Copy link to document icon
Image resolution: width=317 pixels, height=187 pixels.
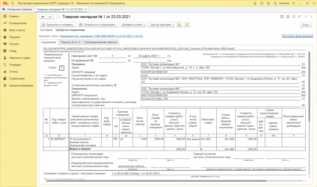pyautogui.click(x=300, y=17)
